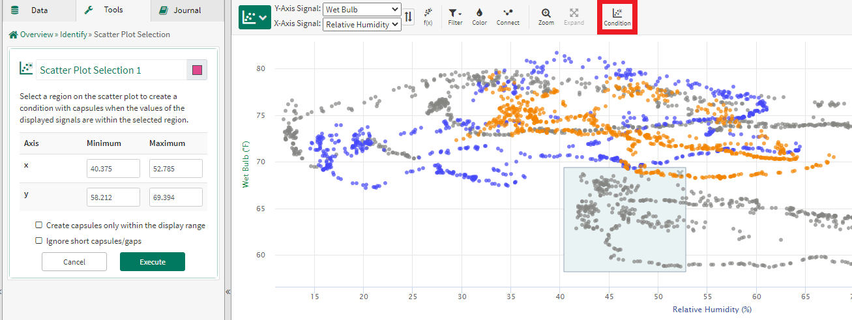Activate the Zoom tool
The width and height of the screenshot is (852, 320).
pyautogui.click(x=546, y=17)
